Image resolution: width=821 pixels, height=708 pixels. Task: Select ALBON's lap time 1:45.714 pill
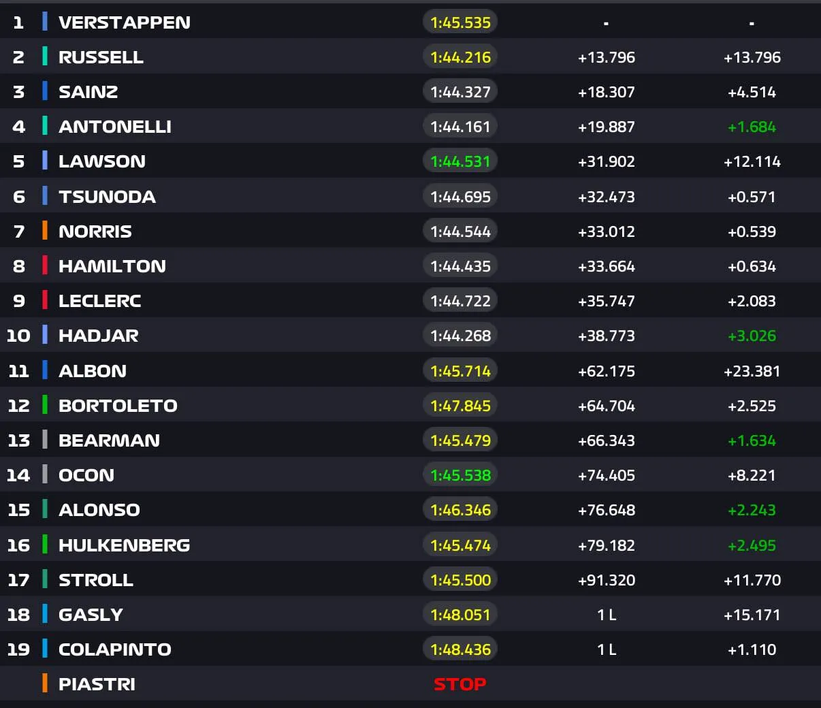pos(460,371)
